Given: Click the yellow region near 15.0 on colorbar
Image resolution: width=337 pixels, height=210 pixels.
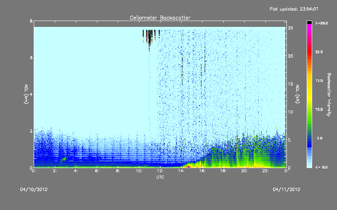Looking at the screenshot, I should click(x=309, y=81).
